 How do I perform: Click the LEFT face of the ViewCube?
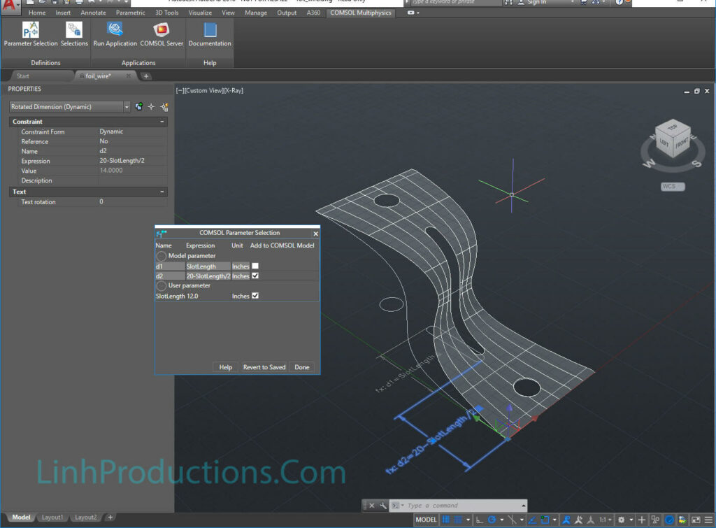[x=664, y=143]
